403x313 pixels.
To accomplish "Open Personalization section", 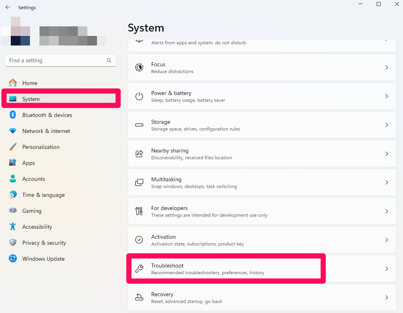I will (x=61, y=147).
